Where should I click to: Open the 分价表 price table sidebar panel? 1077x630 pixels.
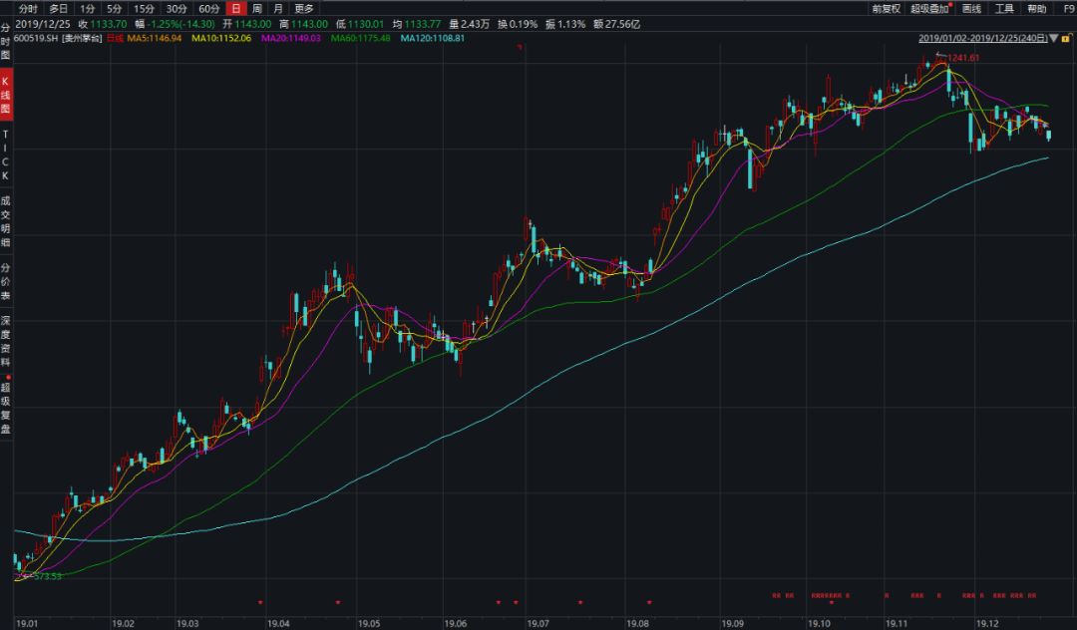[6, 282]
